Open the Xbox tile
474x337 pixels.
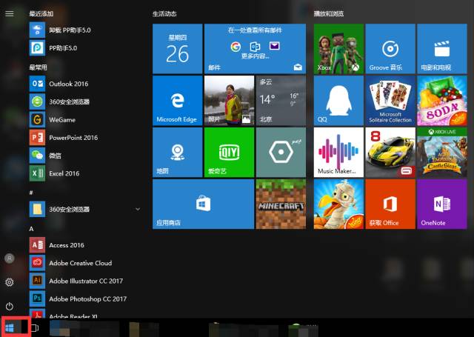[x=338, y=49]
